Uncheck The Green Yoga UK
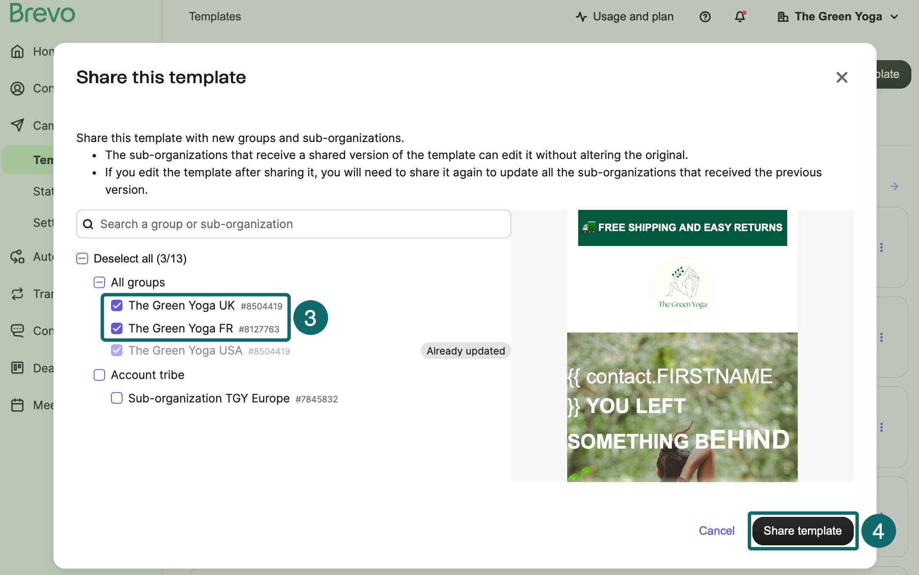 click(117, 305)
